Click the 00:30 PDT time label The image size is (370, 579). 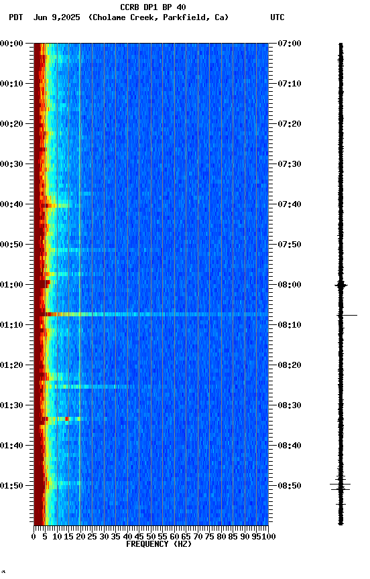coord(11,164)
